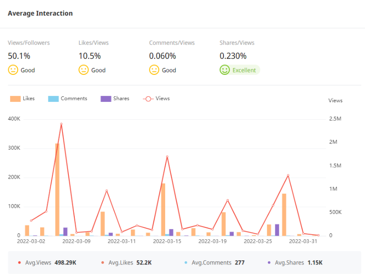Click the tallest orange Likes bar

tap(57, 190)
